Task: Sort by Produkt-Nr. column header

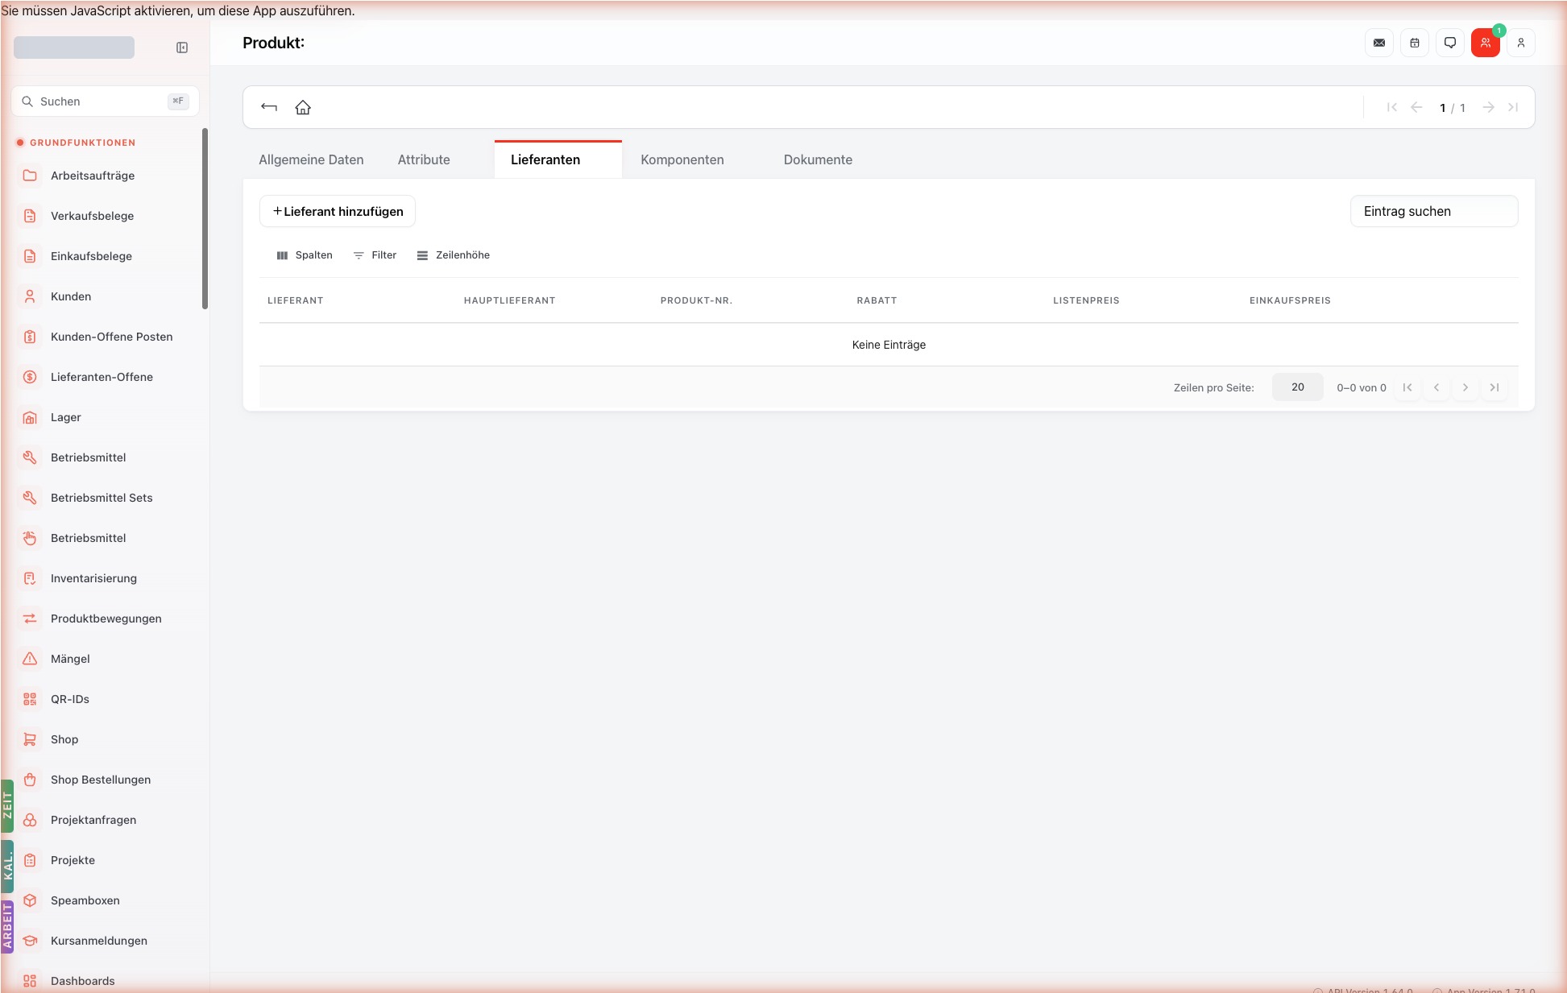Action: pyautogui.click(x=696, y=300)
